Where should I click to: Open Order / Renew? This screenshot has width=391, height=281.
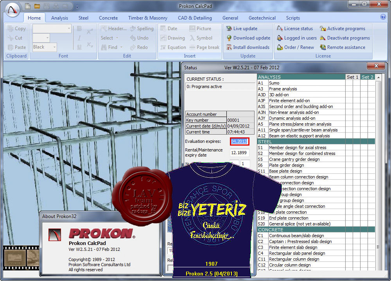(296, 47)
